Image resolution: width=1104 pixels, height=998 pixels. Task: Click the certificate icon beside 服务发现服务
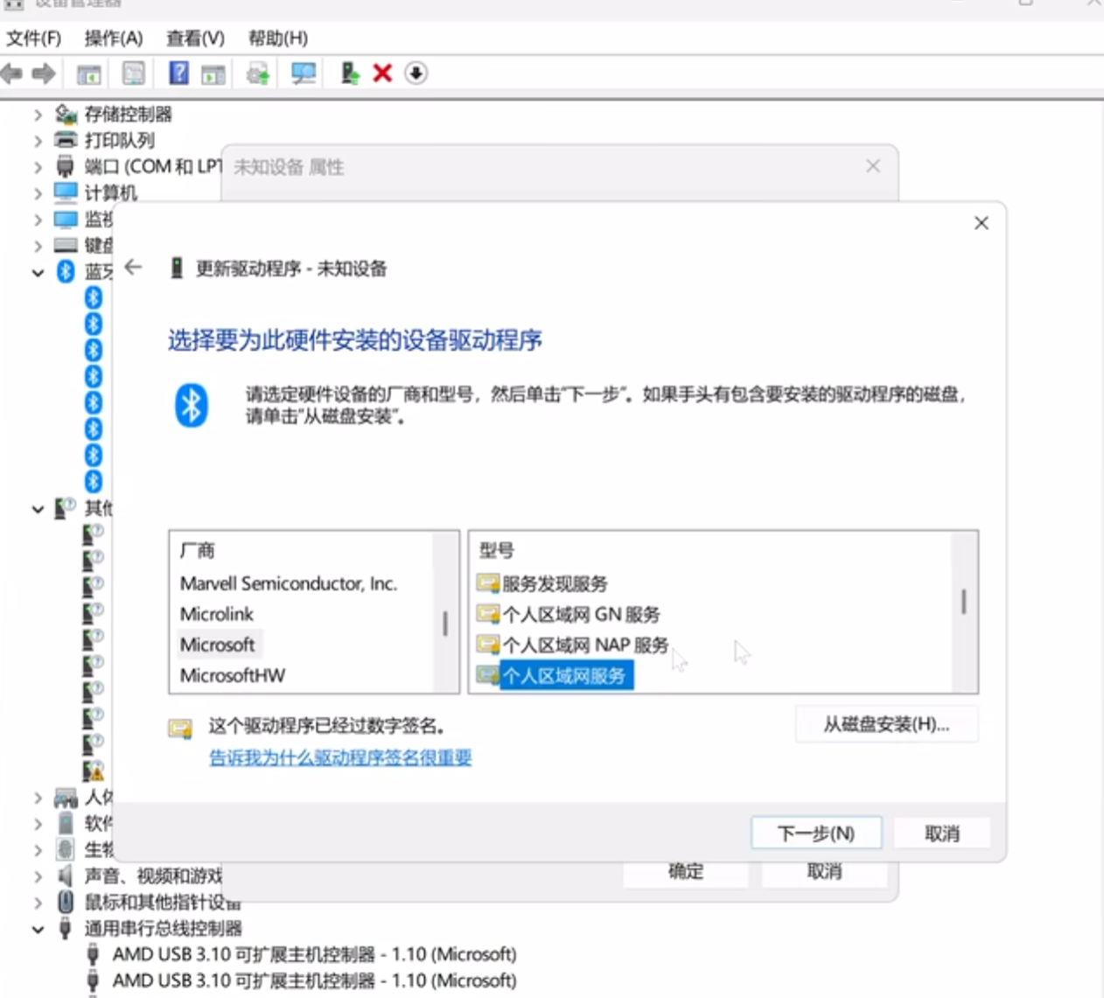[x=487, y=583]
